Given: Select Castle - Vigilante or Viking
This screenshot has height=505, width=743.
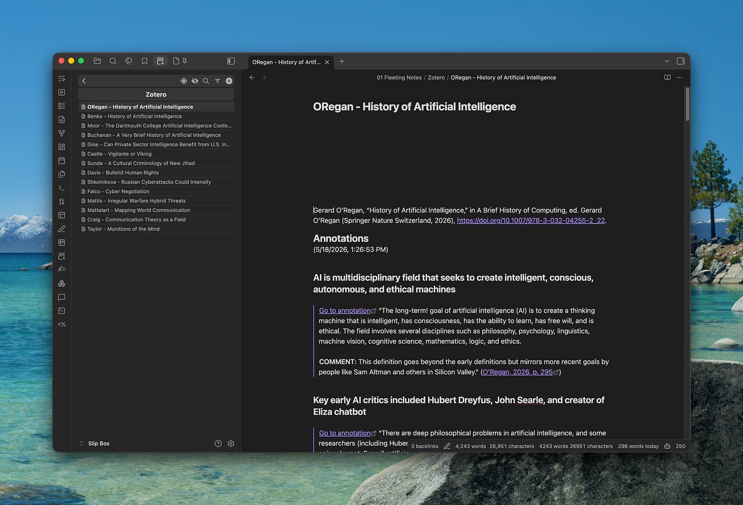Looking at the screenshot, I should [x=156, y=154].
